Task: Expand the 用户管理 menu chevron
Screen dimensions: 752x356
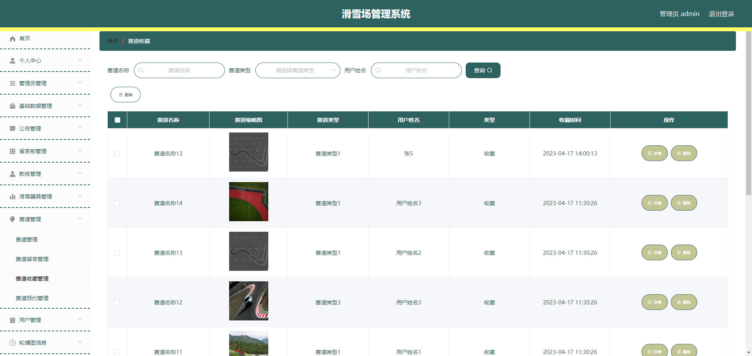Action: pyautogui.click(x=80, y=319)
